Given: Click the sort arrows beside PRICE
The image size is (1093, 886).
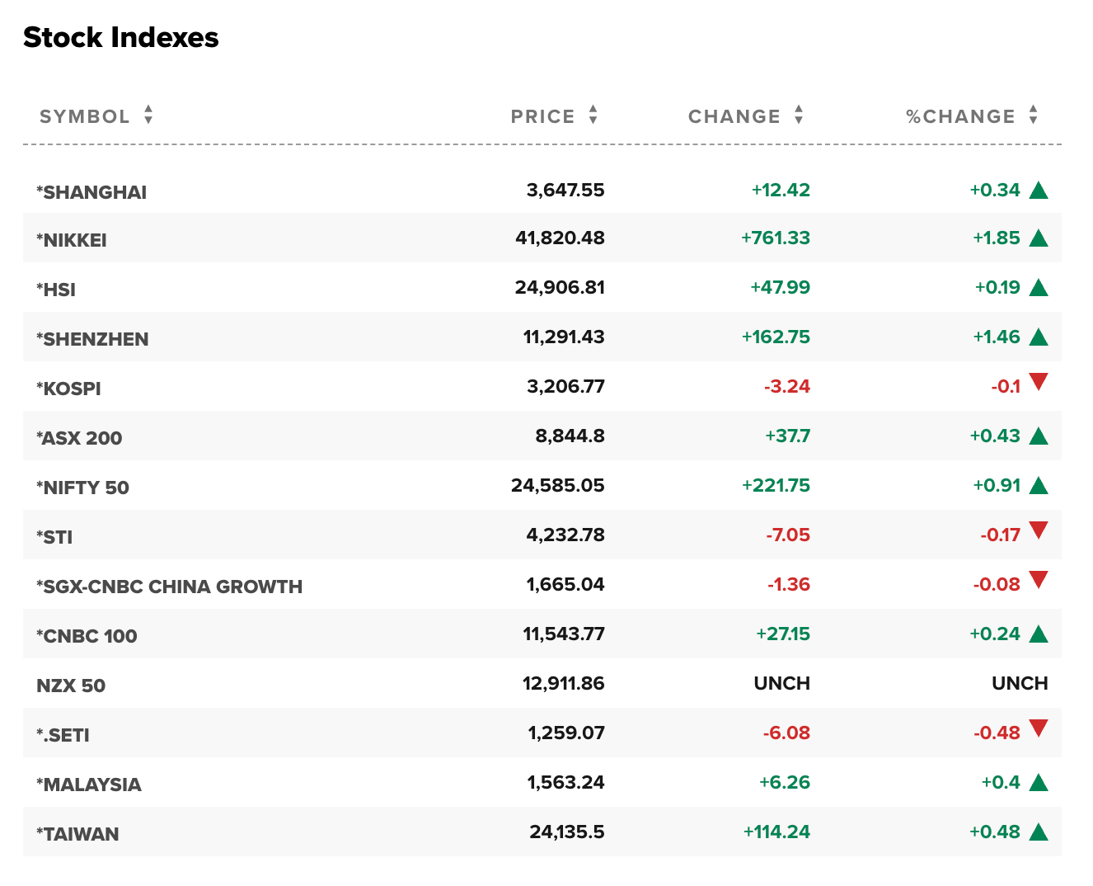Looking at the screenshot, I should [x=593, y=115].
